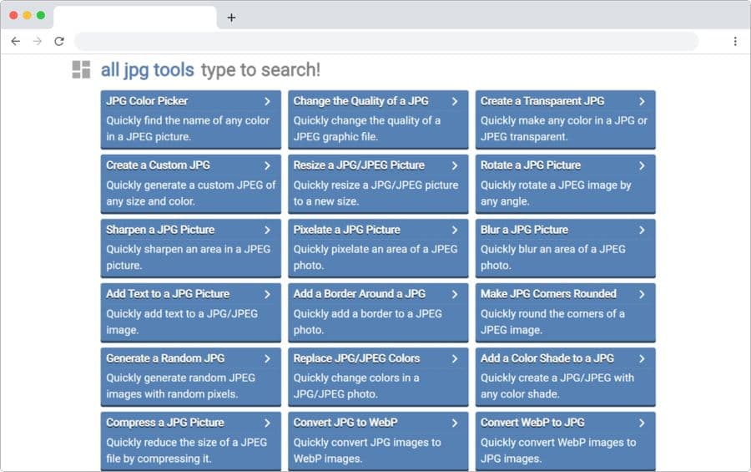Image resolution: width=751 pixels, height=472 pixels.
Task: Click chevron on Blur a JPG Picture card
Action: point(642,230)
